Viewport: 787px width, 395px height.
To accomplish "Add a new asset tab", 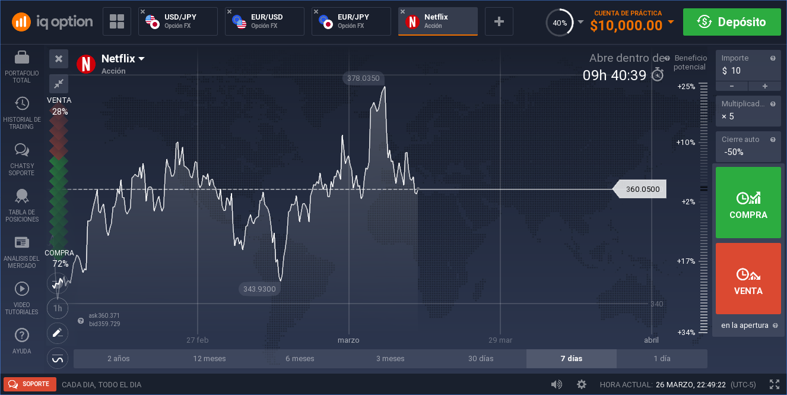I will point(499,21).
